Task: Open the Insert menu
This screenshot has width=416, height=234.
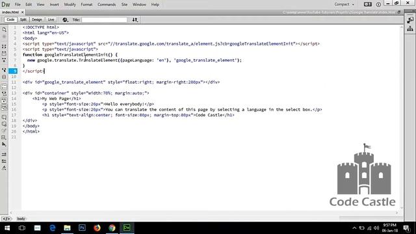Action: (x=55, y=5)
